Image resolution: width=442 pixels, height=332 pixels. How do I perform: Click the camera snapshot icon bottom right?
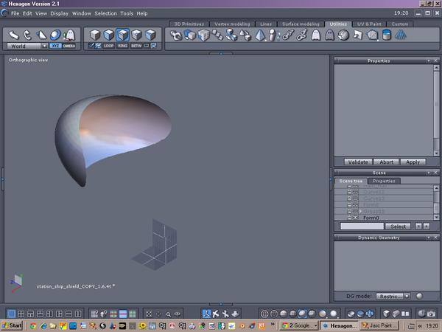pos(430,314)
